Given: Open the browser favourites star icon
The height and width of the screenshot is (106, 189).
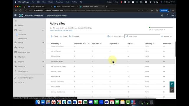Looking at the screenshot, I should point(152,11).
